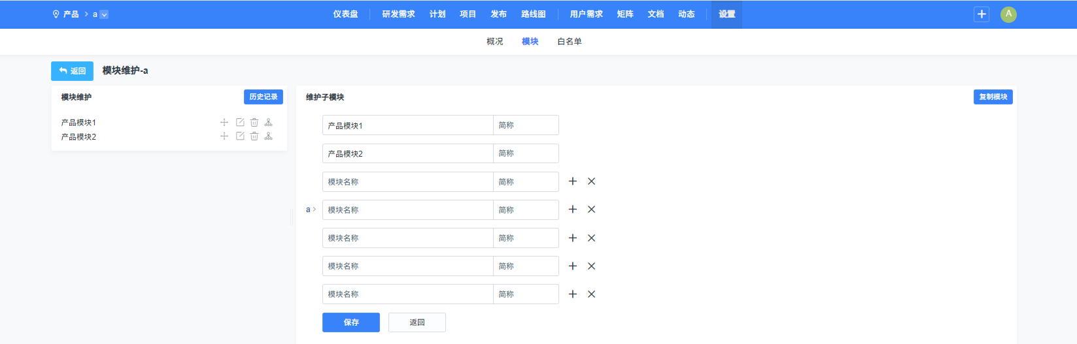Image resolution: width=1077 pixels, height=344 pixels.
Task: Click the white 返回 button next to 保存
Action: click(x=417, y=322)
